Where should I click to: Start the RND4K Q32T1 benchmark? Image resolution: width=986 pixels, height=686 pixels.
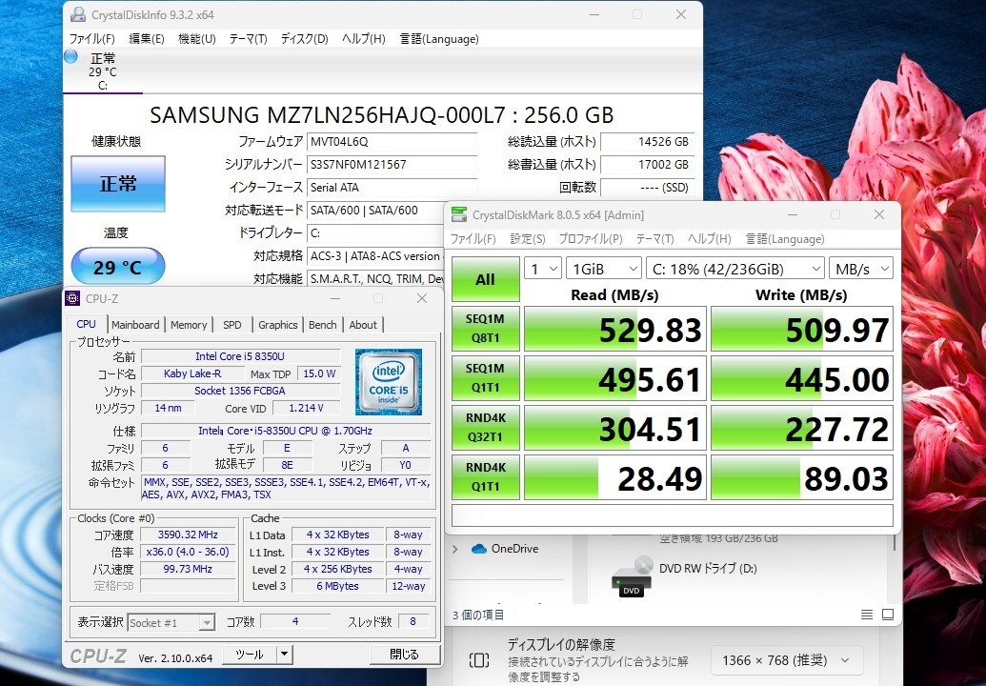coord(486,428)
